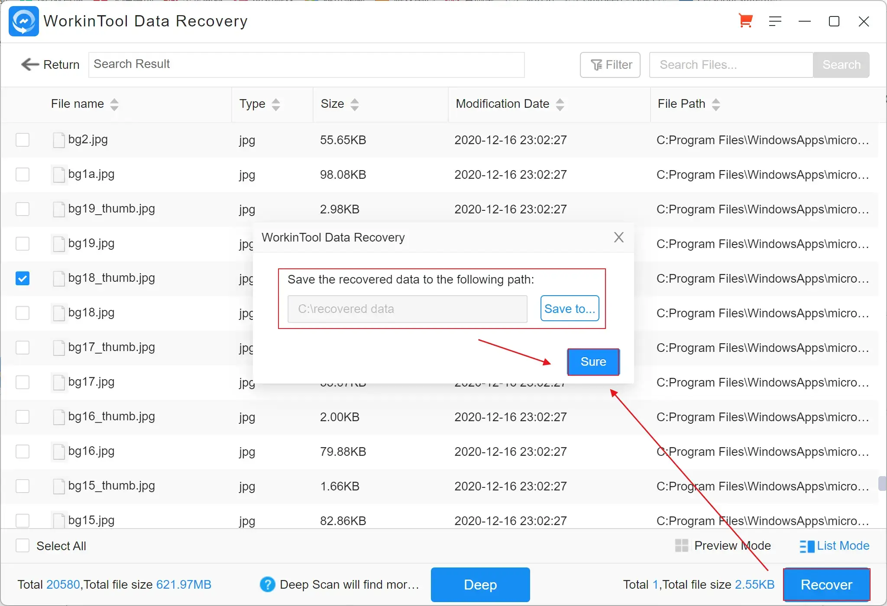The height and width of the screenshot is (606, 887).
Task: Click the Search button
Action: pos(841,65)
